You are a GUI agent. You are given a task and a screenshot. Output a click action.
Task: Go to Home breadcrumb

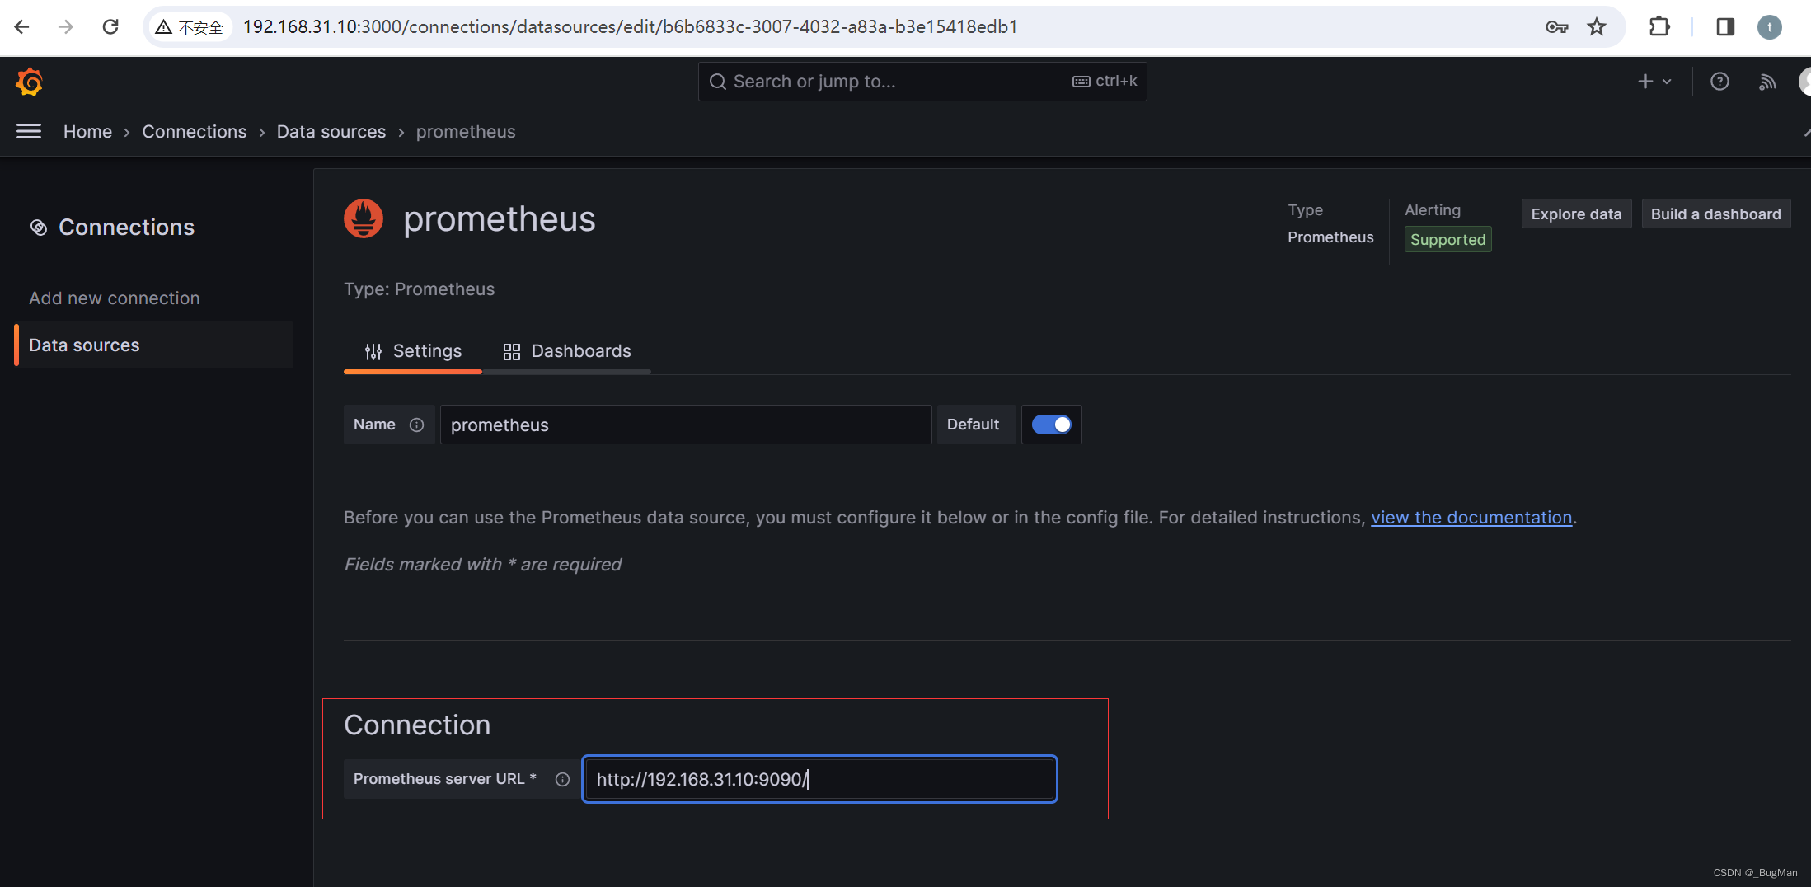pos(87,132)
